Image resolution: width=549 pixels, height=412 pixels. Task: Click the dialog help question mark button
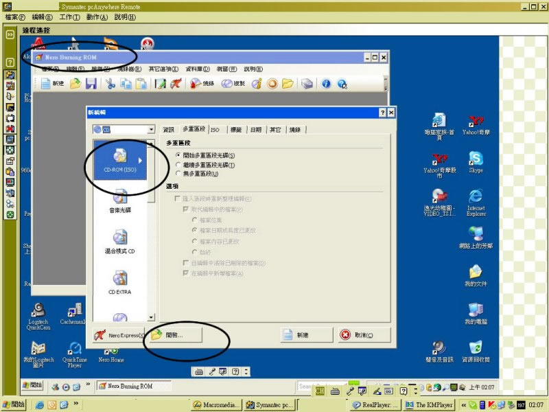tap(383, 113)
